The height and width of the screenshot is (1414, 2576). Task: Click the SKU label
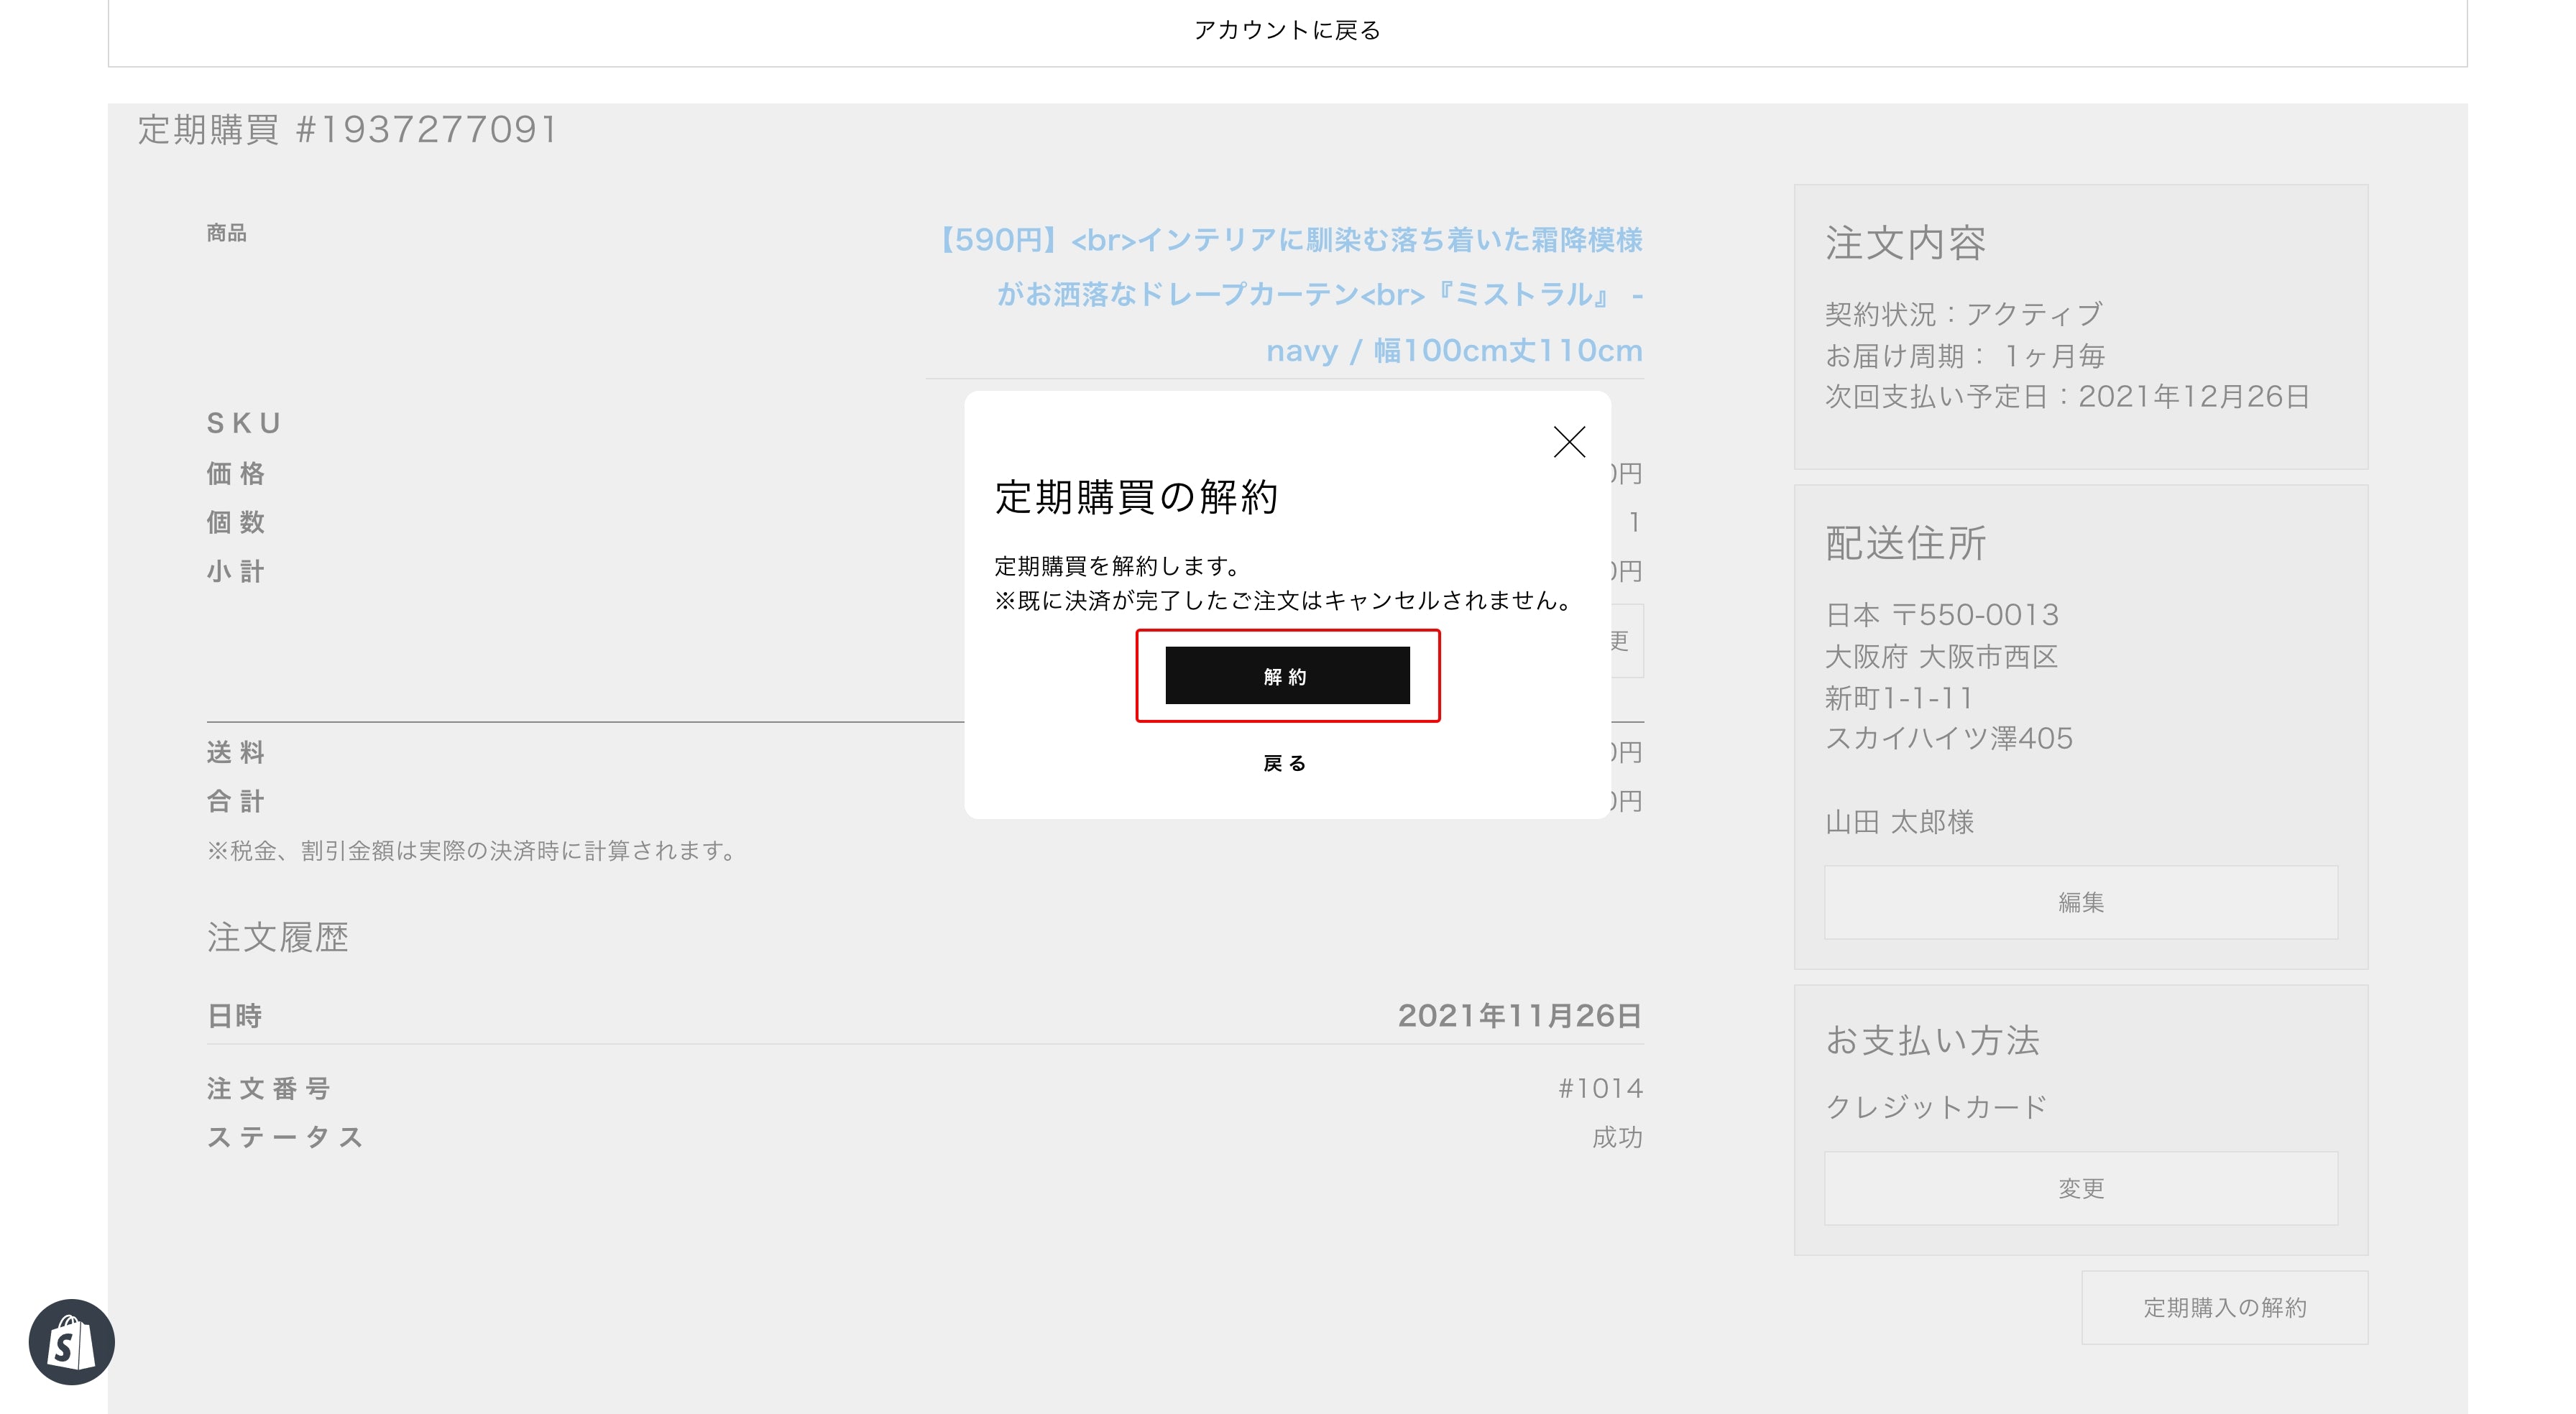click(244, 424)
